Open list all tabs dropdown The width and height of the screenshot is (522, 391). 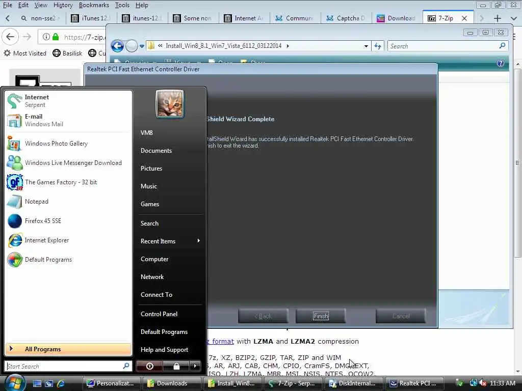point(513,18)
